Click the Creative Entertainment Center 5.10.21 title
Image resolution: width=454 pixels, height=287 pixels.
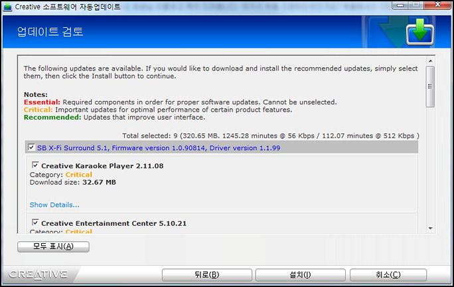coord(113,223)
